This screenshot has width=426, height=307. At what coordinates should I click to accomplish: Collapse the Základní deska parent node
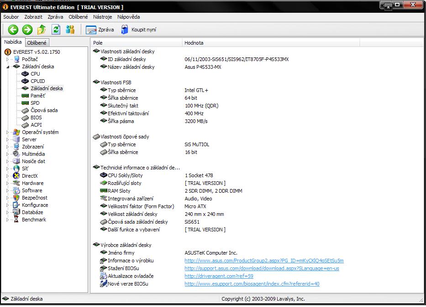coord(7,67)
